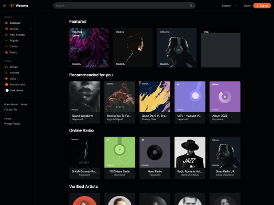Click the Likes heart icon
This screenshot has width=274, height=205.
point(6,79)
